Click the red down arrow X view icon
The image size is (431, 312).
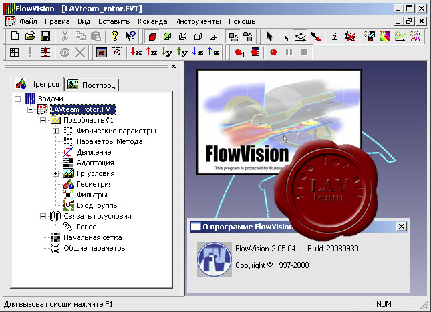pyautogui.click(x=136, y=52)
